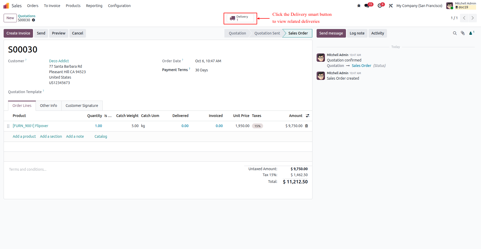
Task: Open the My Company switcher dropdown
Action: 419,6
